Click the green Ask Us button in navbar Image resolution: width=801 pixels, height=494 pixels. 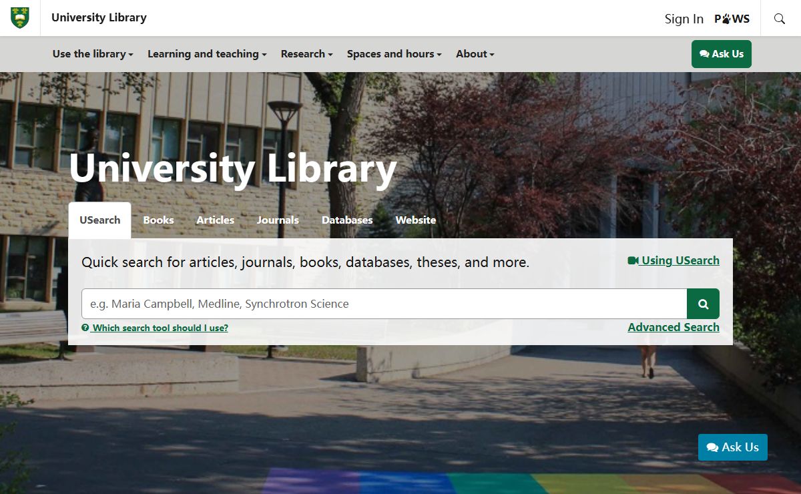pos(721,54)
